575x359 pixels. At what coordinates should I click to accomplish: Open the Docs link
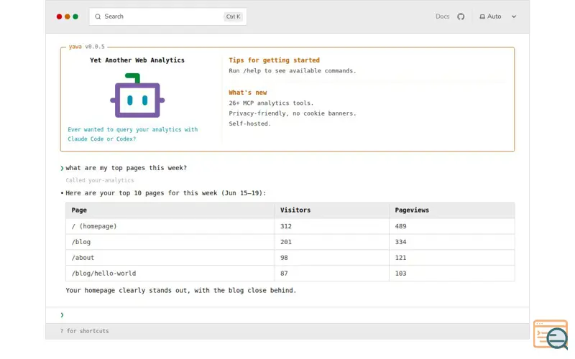click(442, 17)
